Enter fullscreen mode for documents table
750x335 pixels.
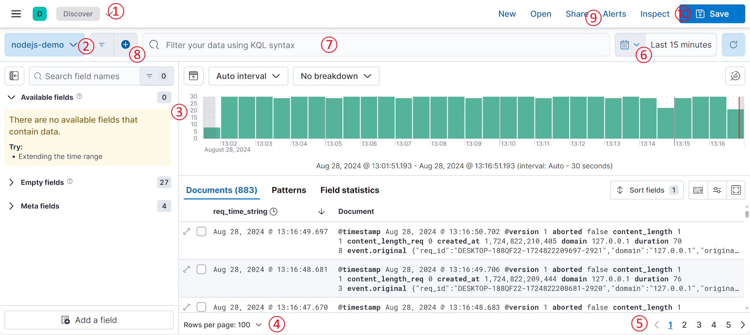pyautogui.click(x=736, y=190)
